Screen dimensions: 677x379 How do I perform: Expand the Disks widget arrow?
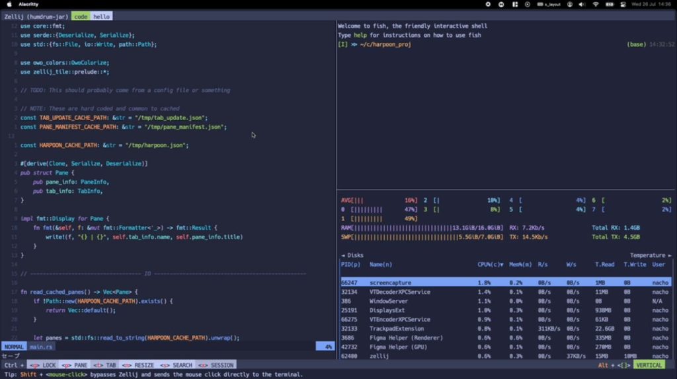pos(343,256)
